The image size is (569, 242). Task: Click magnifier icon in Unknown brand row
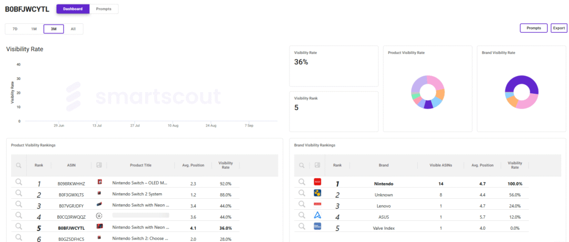[302, 194]
